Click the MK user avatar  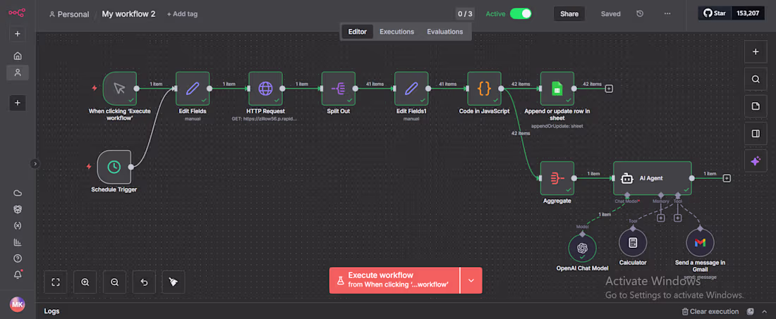18,304
